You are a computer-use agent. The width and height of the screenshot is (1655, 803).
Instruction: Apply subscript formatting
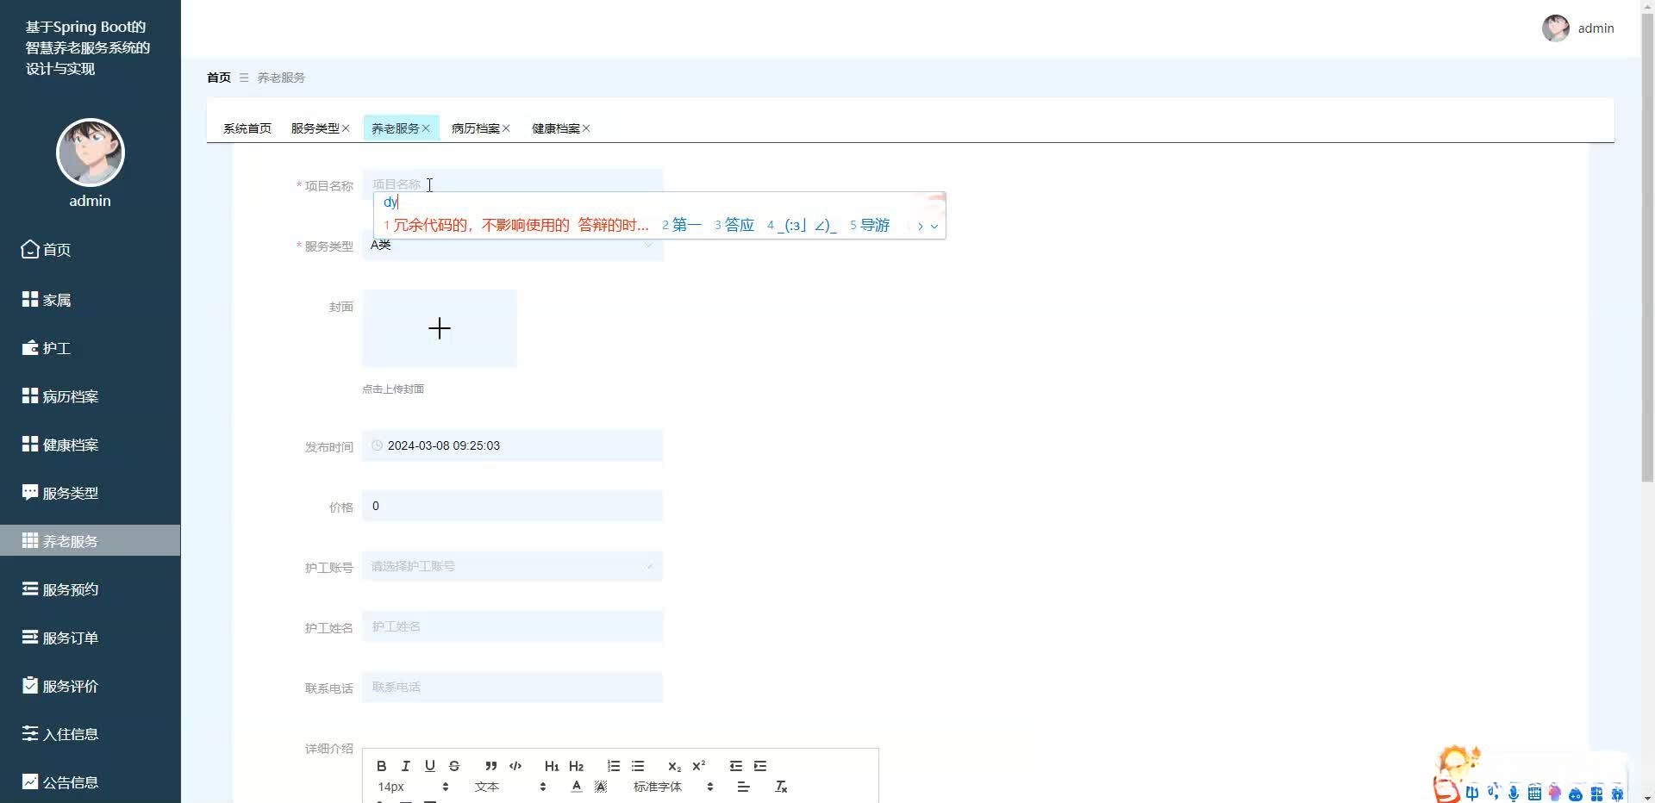coord(674,766)
